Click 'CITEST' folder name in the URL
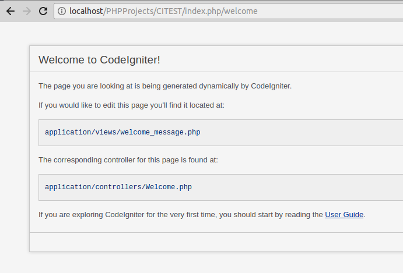This screenshot has height=273, width=403. pyautogui.click(x=169, y=11)
